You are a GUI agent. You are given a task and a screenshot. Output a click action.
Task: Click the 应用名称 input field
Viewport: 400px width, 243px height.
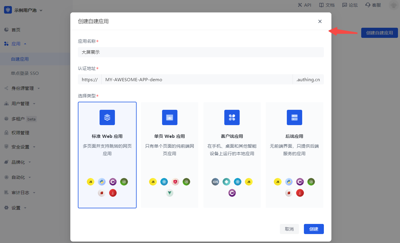tap(201, 52)
